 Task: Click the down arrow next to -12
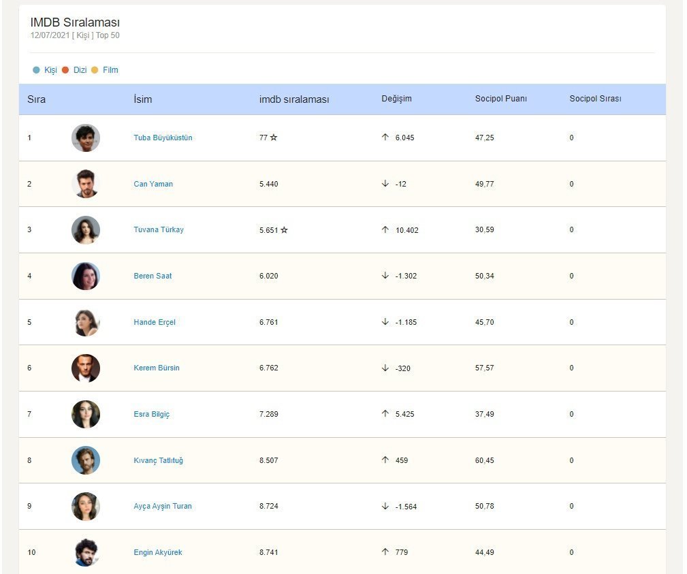(x=385, y=184)
